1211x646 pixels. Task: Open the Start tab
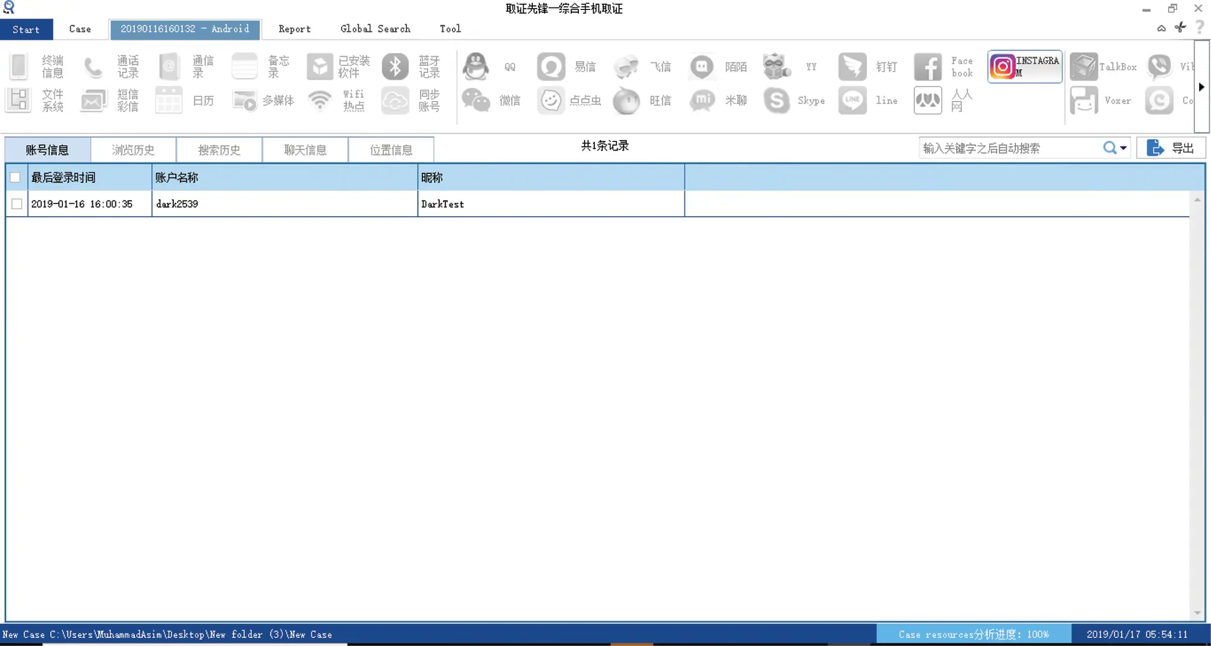pos(26,29)
